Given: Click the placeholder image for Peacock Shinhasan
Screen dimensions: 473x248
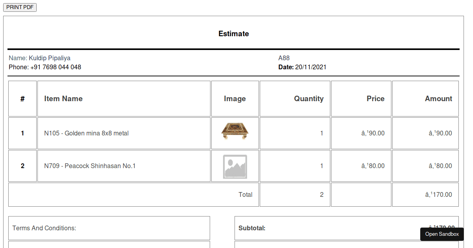Looking at the screenshot, I should (235, 166).
